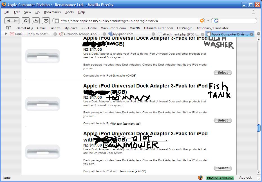Open the File menu
This screenshot has width=262, height=182.
pyautogui.click(x=7, y=12)
